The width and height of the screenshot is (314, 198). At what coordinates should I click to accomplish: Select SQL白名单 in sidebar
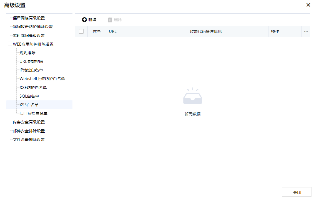tap(29, 96)
